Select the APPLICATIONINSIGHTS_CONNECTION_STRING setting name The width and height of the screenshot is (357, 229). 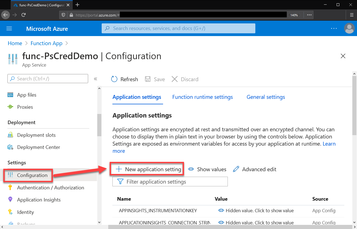164,222
